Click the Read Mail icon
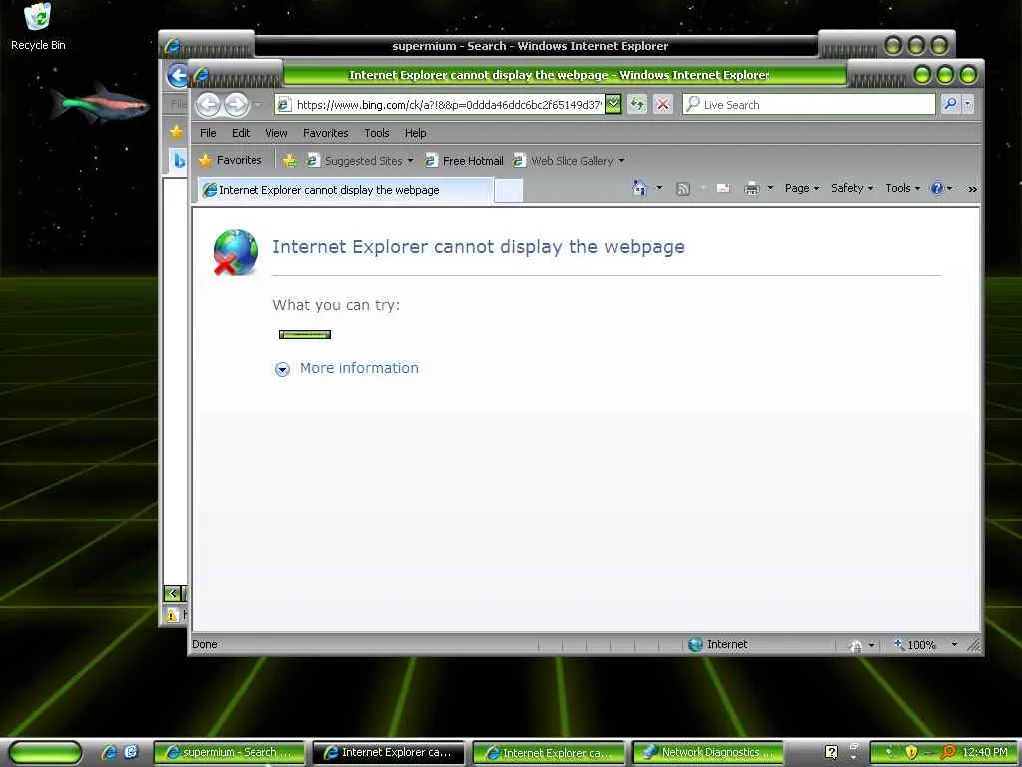Image resolution: width=1022 pixels, height=767 pixels. 723,189
